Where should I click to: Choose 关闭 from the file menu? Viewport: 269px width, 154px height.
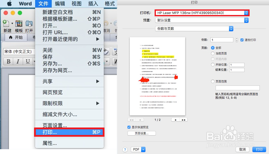pos(69,50)
